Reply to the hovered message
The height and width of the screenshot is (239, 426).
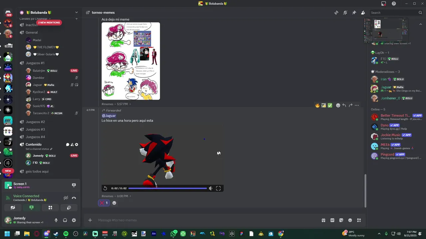344,105
